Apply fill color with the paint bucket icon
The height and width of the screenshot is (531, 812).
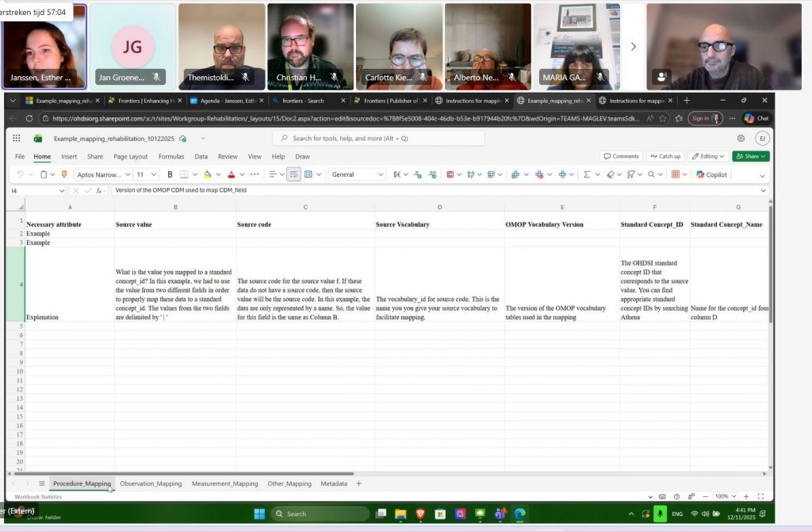[x=208, y=174]
